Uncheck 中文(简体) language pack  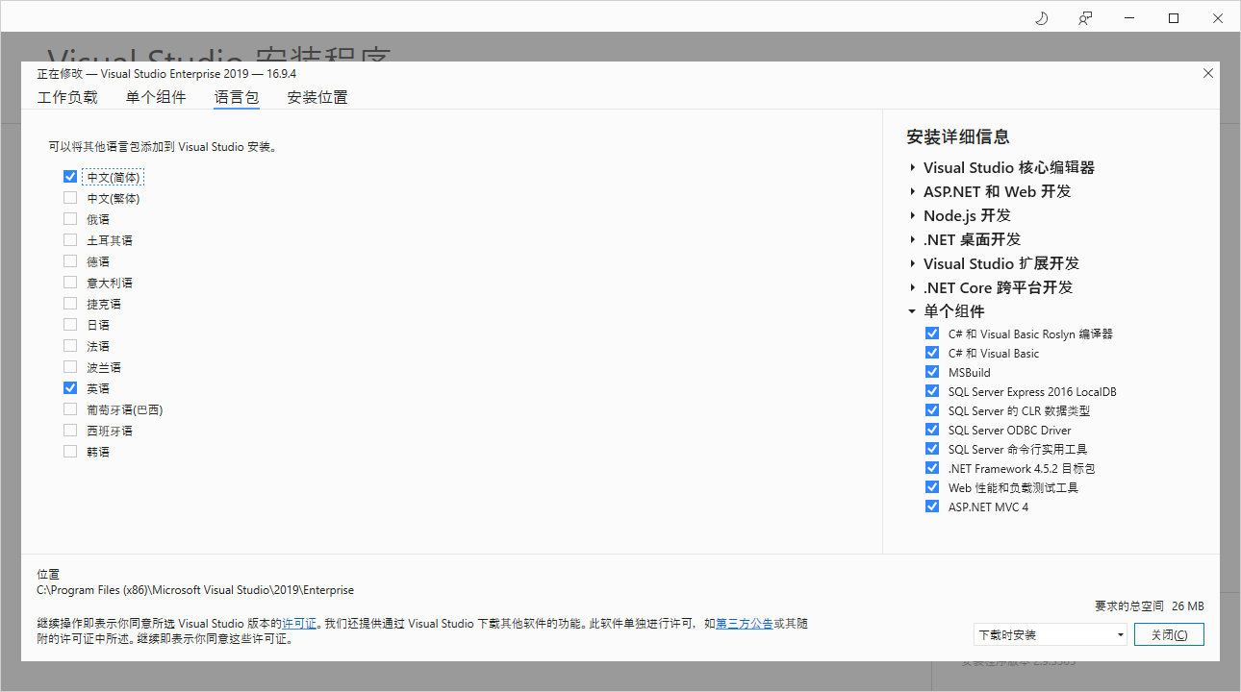click(70, 177)
